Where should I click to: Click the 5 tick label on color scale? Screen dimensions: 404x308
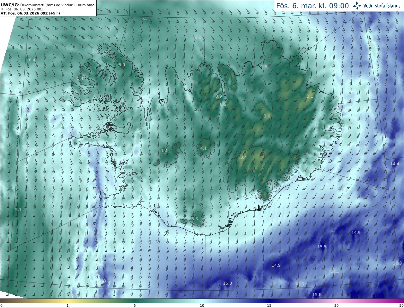[x=135, y=305]
